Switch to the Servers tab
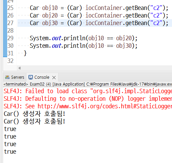 click(15, 77)
